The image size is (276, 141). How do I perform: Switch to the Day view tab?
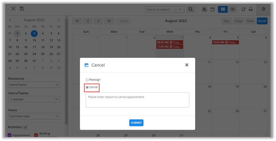pos(226,21)
